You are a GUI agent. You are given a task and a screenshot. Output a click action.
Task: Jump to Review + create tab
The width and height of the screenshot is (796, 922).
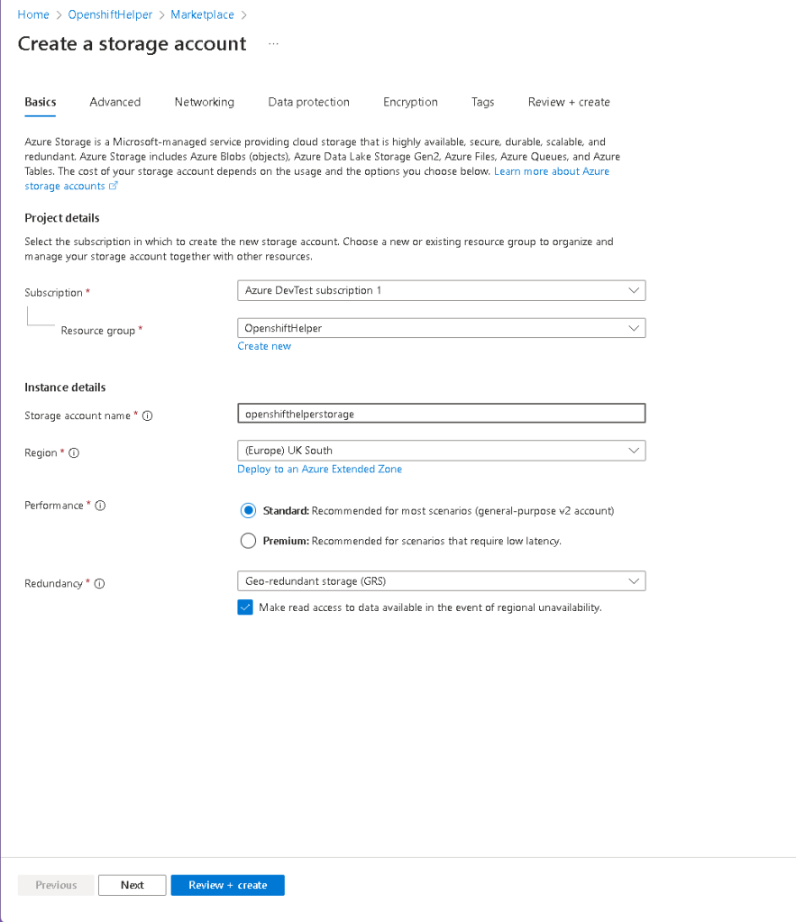pyautogui.click(x=569, y=103)
